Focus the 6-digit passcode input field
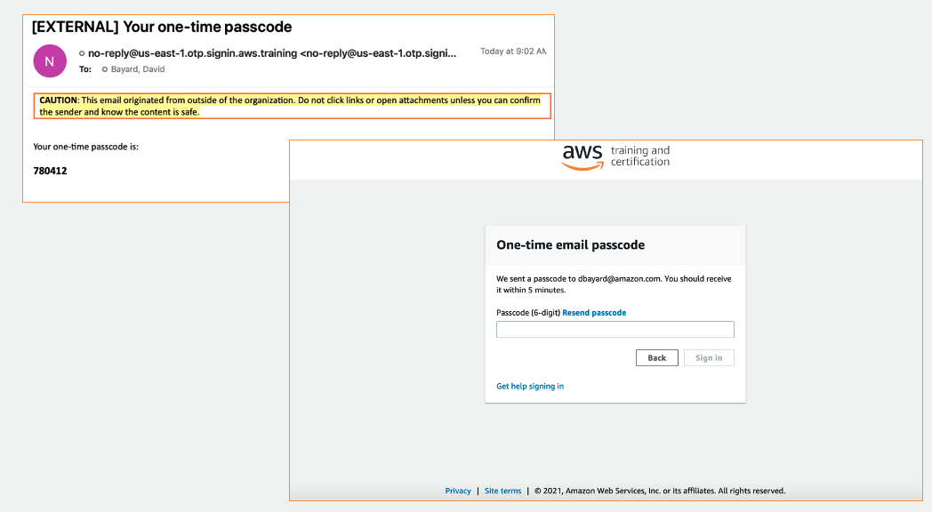Viewport: 932px width, 512px height. [615, 330]
